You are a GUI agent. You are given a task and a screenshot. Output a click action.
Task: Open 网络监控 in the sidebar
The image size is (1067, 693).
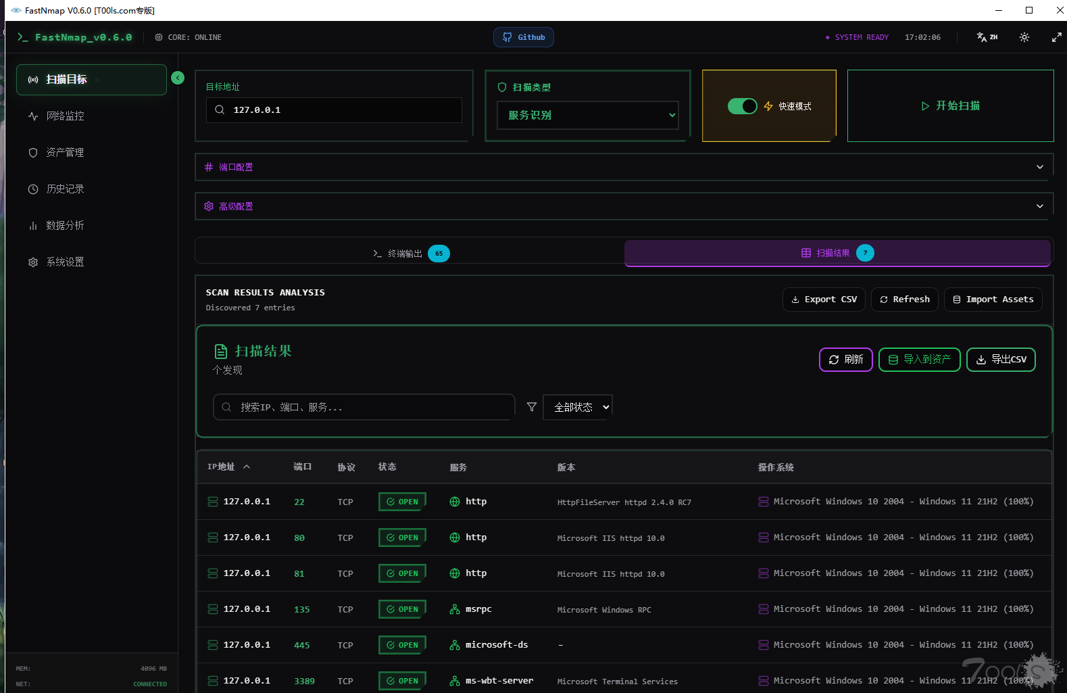pos(65,116)
